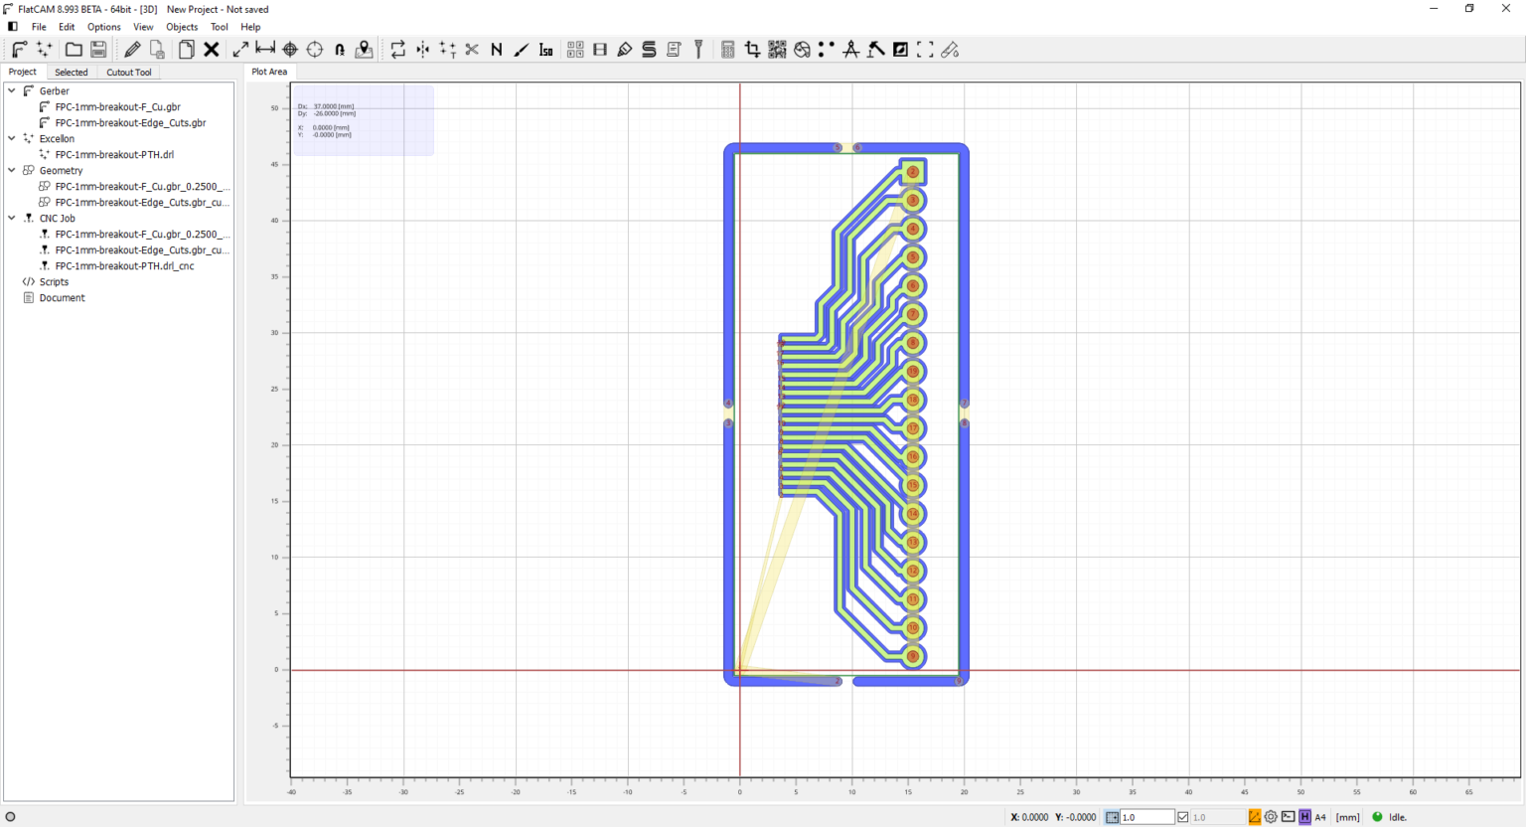
Task: Open the Calibration tool (compass icon)
Action: point(851,49)
